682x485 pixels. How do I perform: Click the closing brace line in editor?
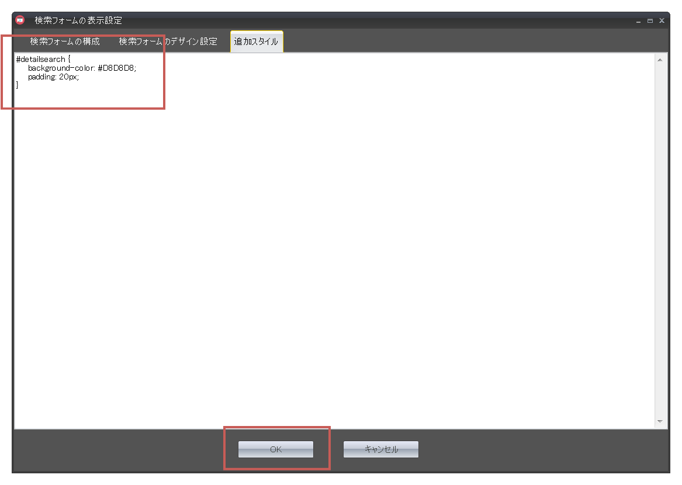tap(18, 85)
